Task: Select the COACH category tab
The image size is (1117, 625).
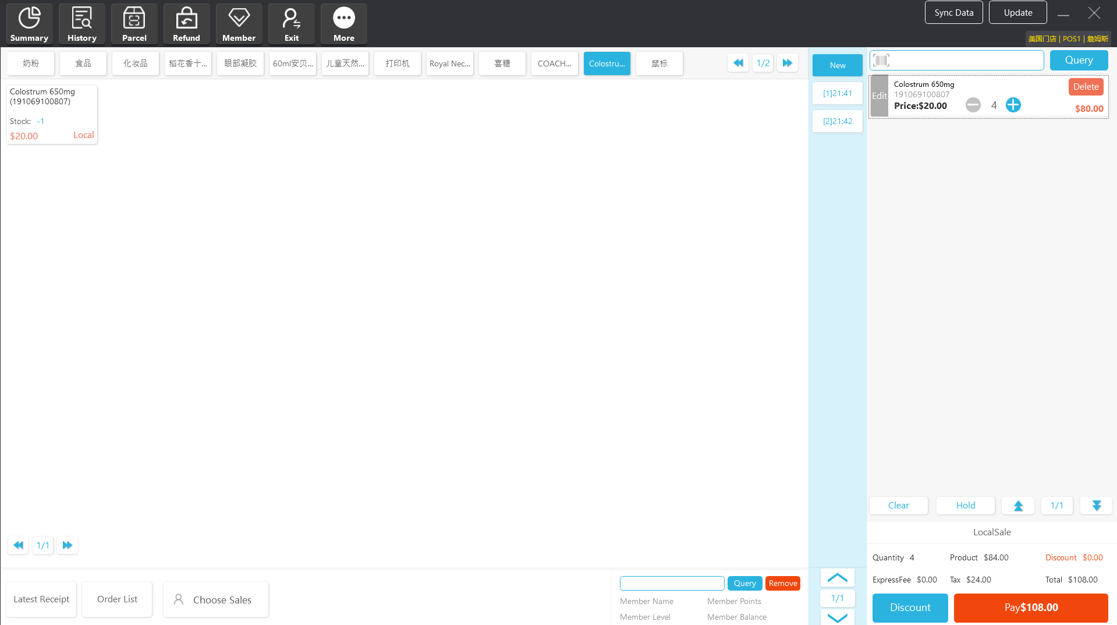Action: [x=554, y=63]
